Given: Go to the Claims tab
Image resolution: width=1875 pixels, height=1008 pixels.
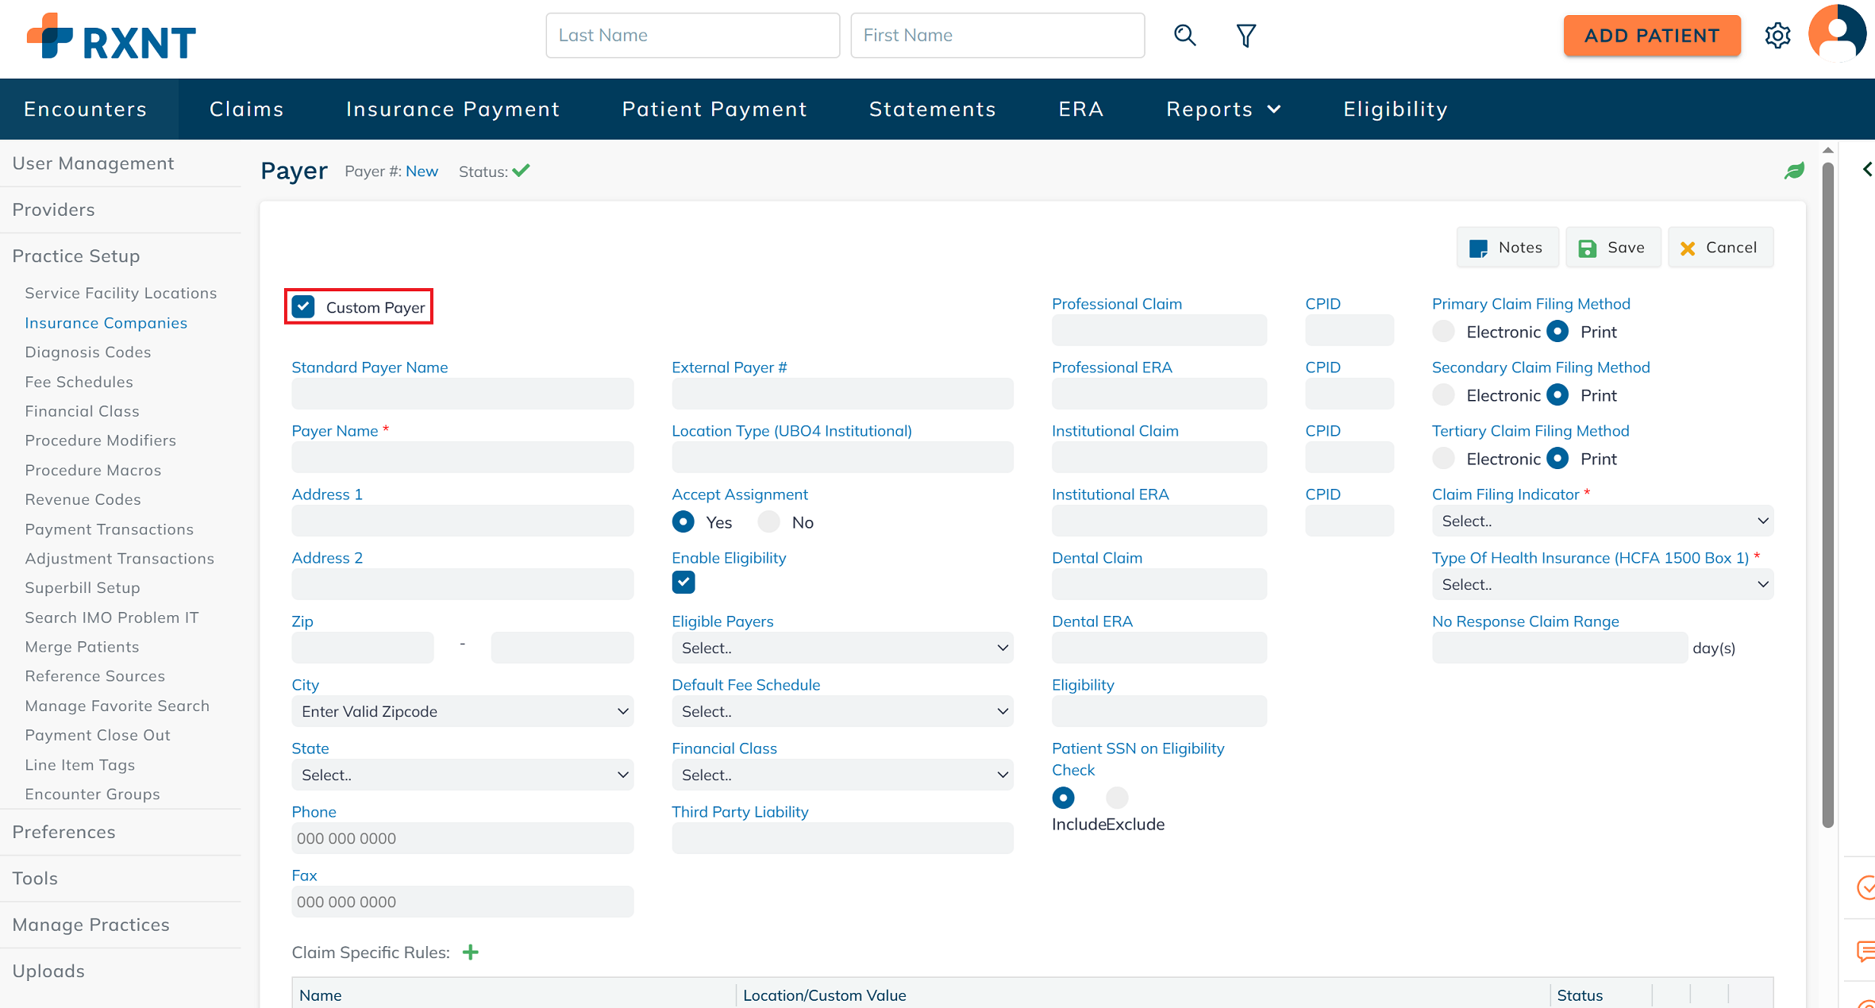Looking at the screenshot, I should (246, 109).
